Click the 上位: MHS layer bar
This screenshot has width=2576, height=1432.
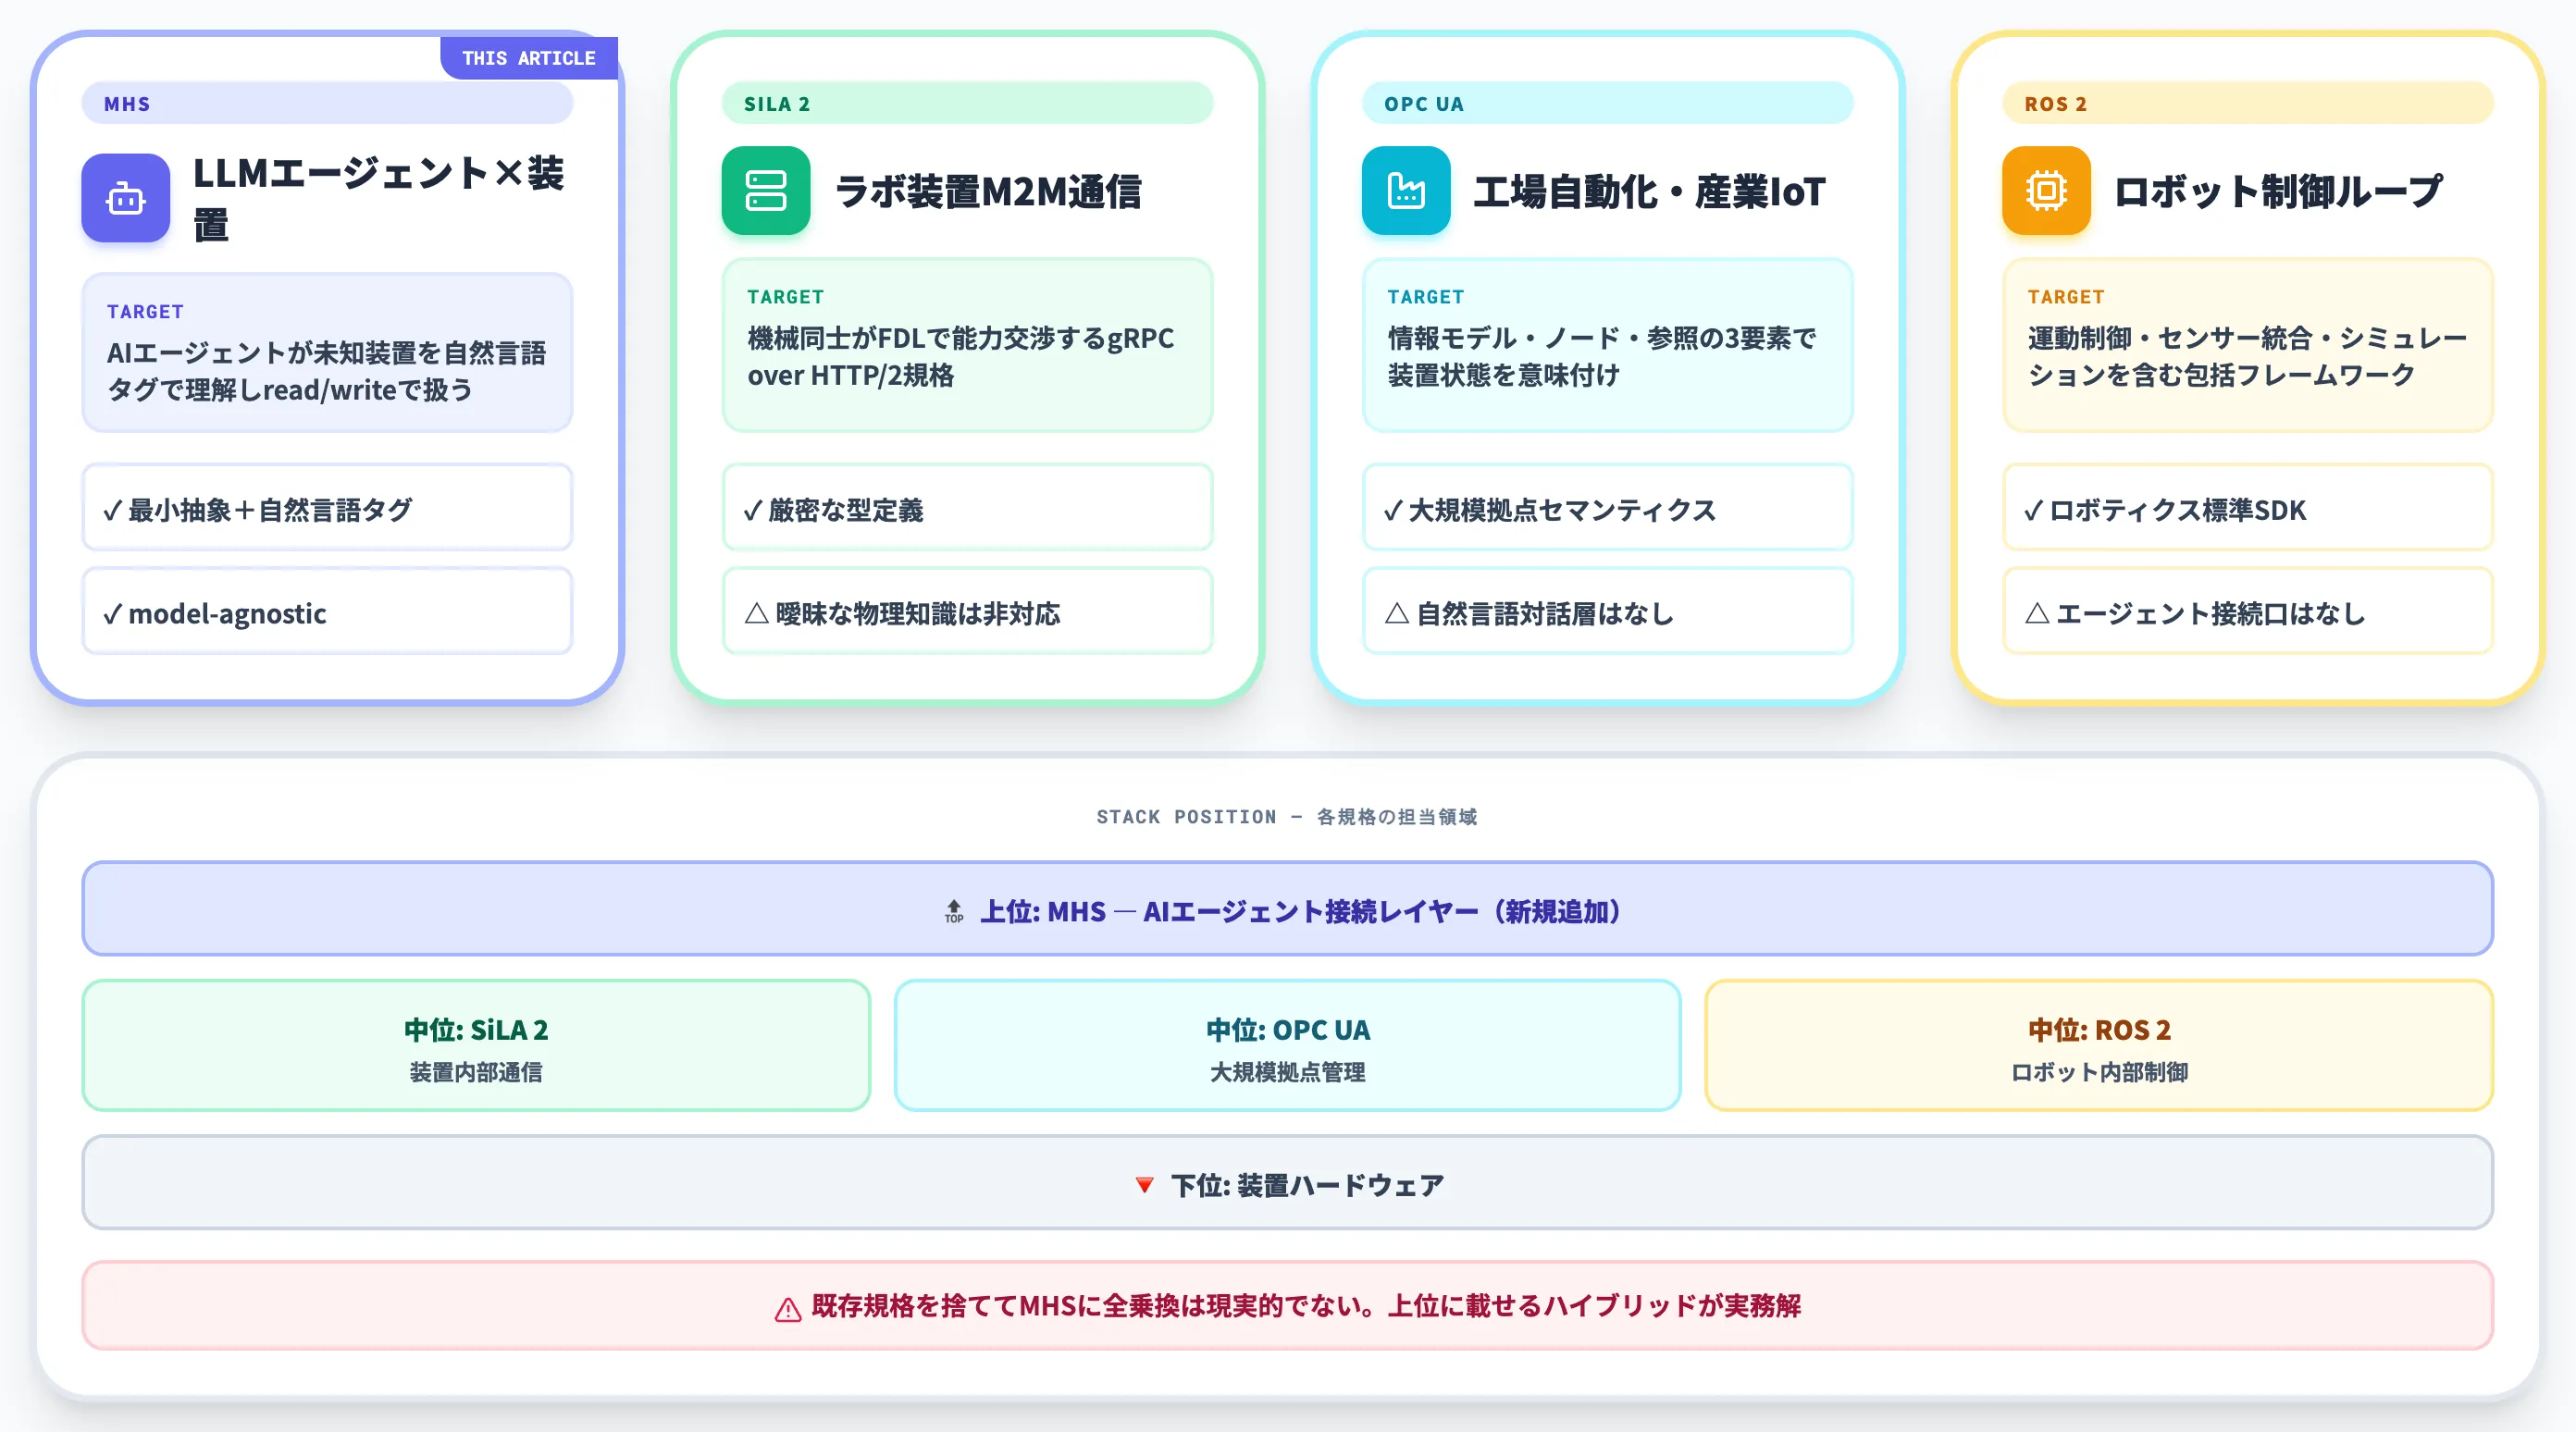[1287, 909]
